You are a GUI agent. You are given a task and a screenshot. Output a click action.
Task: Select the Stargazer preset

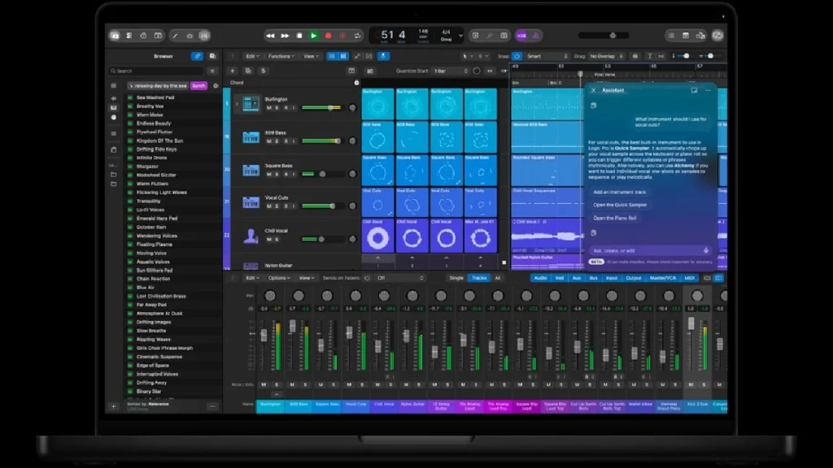[147, 166]
